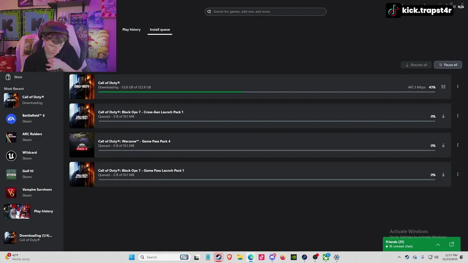Image resolution: width=468 pixels, height=263 pixels.
Task: Click the Call of Duty download progress bar
Action: click(x=267, y=92)
